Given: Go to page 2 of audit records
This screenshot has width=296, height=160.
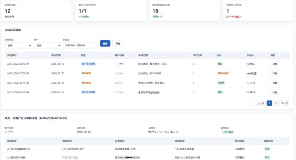Looking at the screenshot, I should coord(276,103).
